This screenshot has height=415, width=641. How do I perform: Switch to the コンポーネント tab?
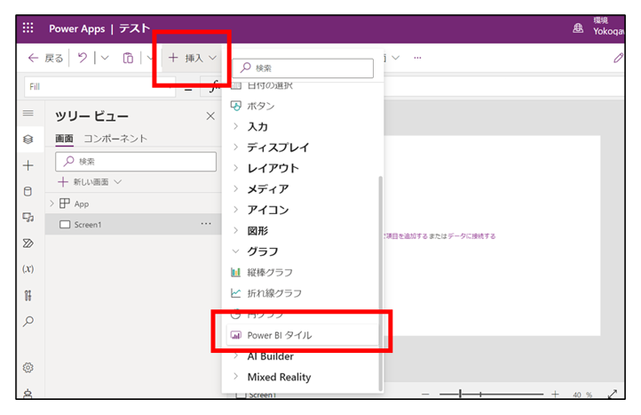[x=115, y=139]
